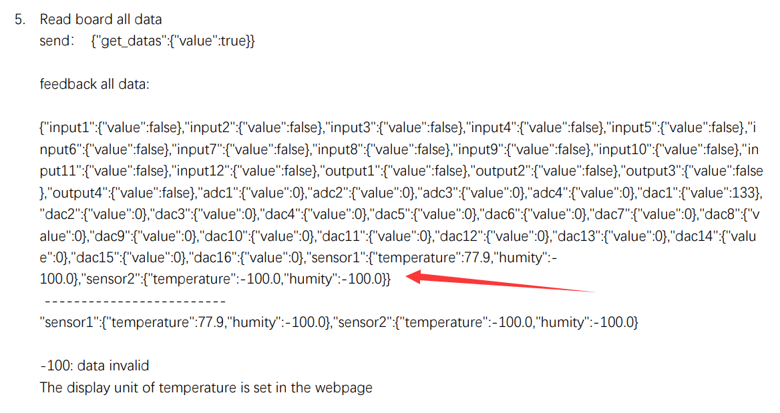Click the temperature display unit sentence
The image size is (780, 413).
[x=206, y=387]
